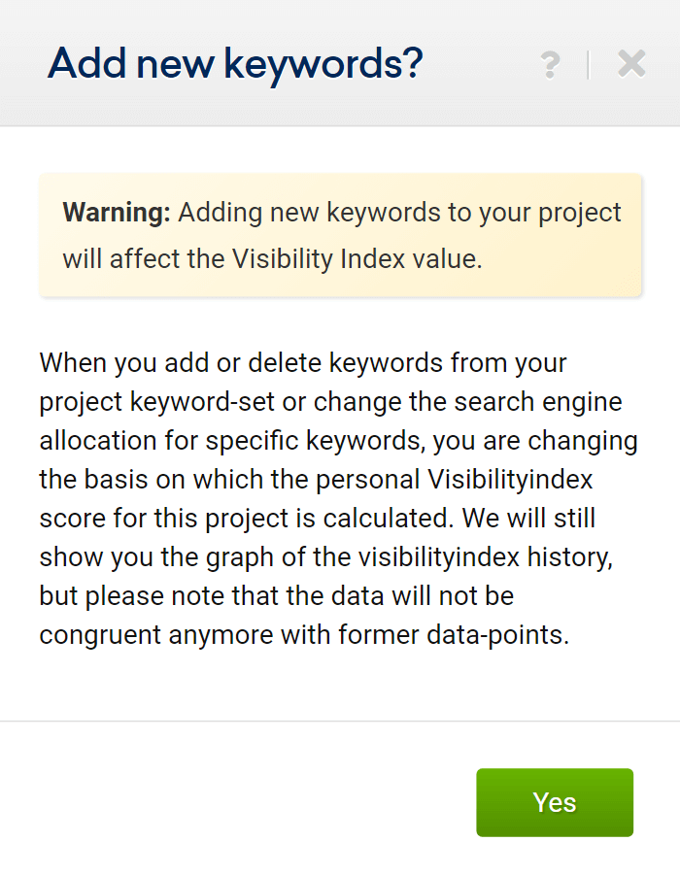Viewport: 680px width, 875px height.
Task: Select the yellow warning notice box
Action: coord(340,235)
